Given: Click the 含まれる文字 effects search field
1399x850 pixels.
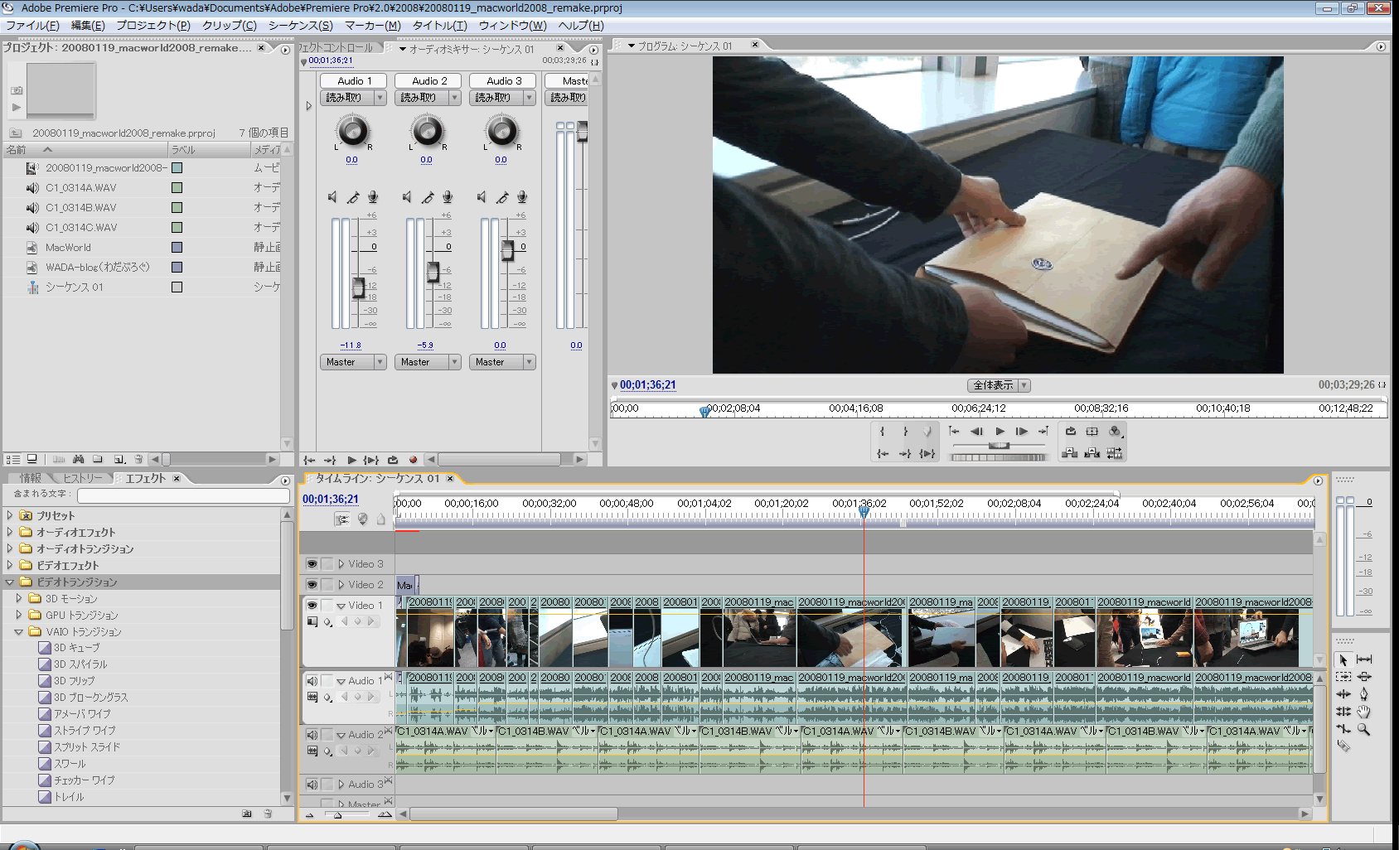Looking at the screenshot, I should [183, 495].
